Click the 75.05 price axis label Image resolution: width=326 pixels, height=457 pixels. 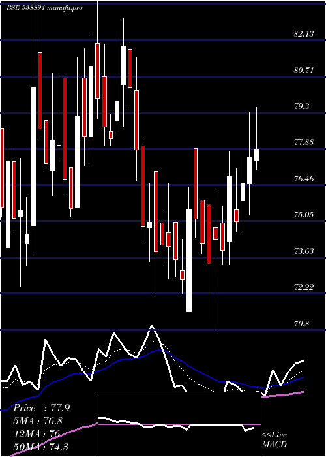click(x=304, y=215)
